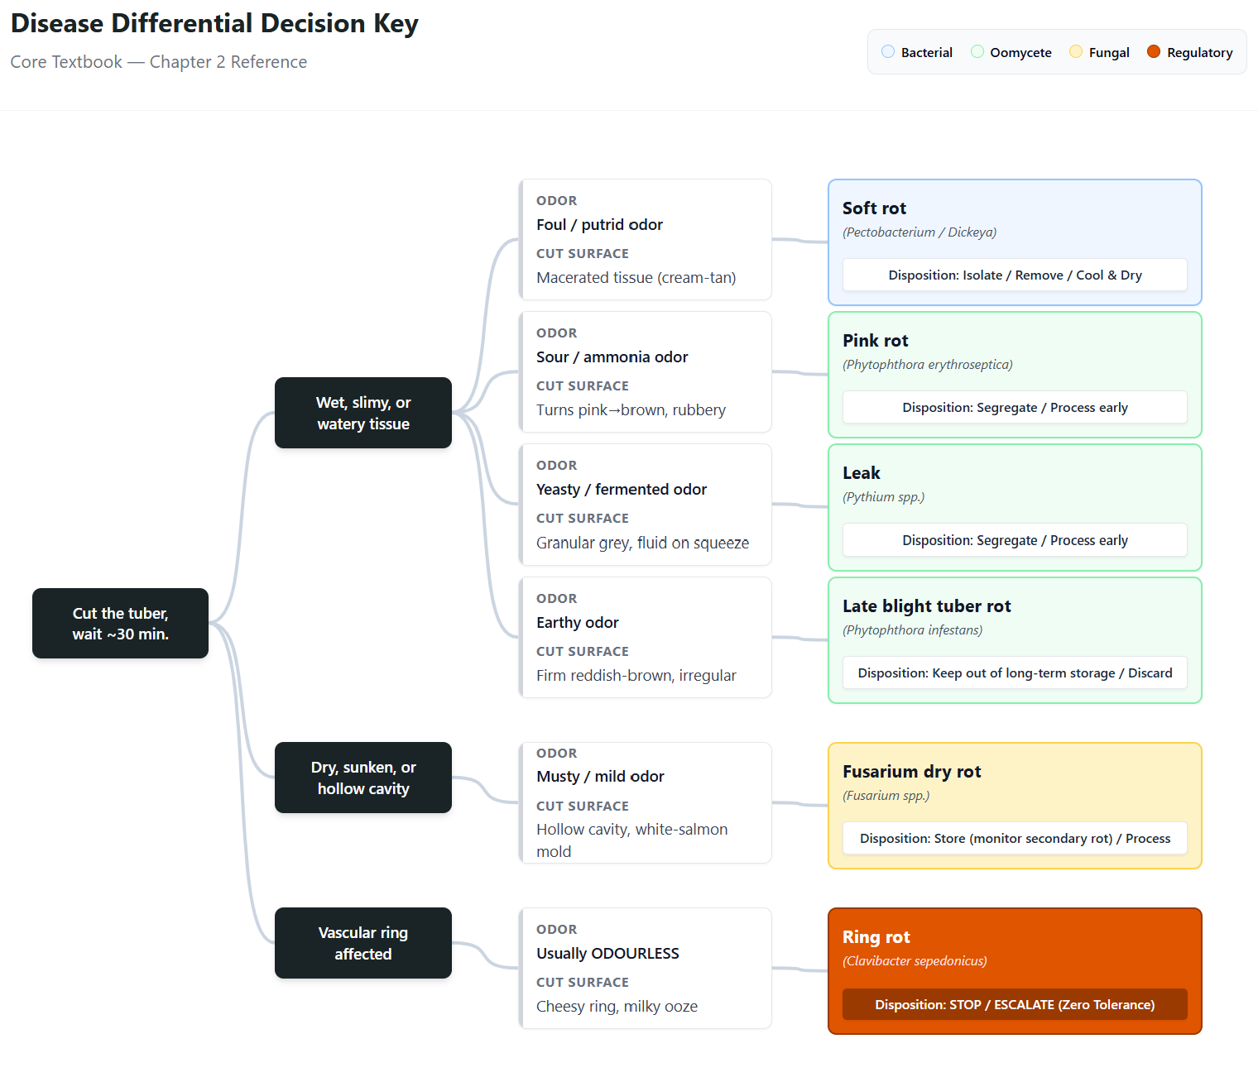Click 'Macerated tissue (cream-tan)' text
The width and height of the screenshot is (1258, 1077).
click(x=636, y=278)
